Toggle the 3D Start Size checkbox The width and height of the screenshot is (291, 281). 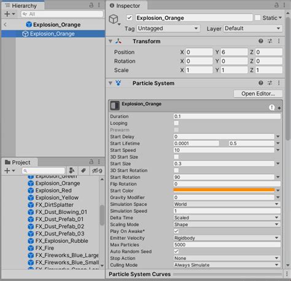click(176, 157)
